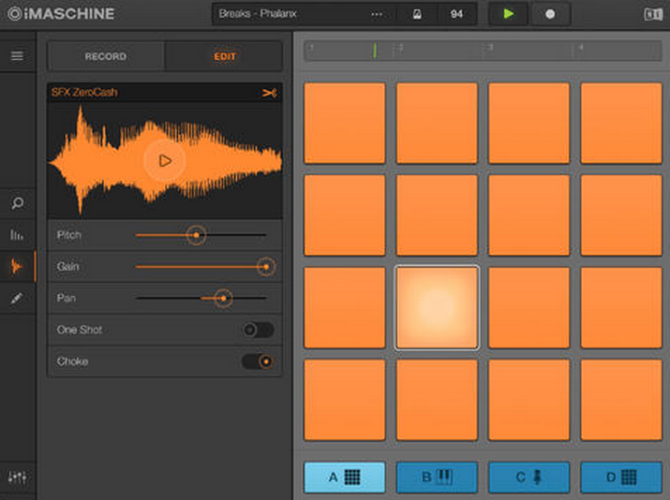Image resolution: width=670 pixels, height=500 pixels.
Task: Click bar 3 marker in the timeline
Action: coord(489,48)
